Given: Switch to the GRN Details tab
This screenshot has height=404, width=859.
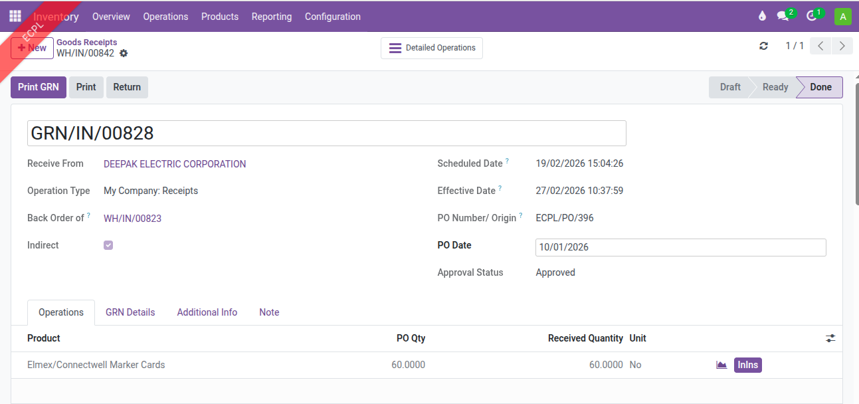Looking at the screenshot, I should [x=130, y=312].
